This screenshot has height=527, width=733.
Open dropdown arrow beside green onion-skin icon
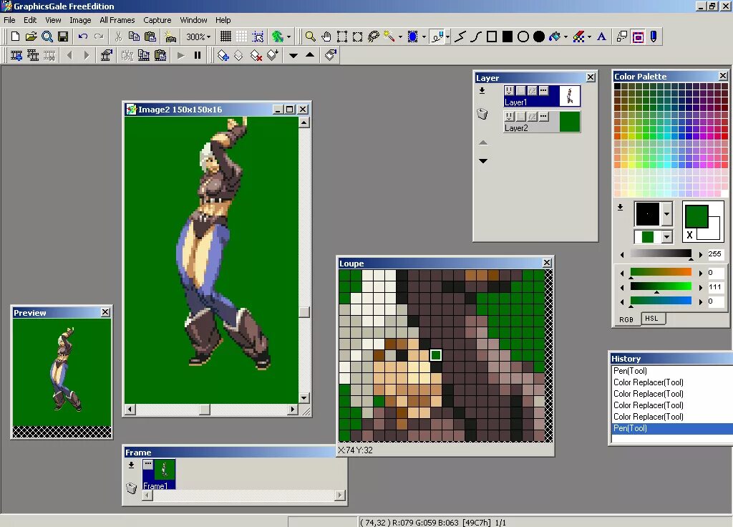[x=289, y=37]
